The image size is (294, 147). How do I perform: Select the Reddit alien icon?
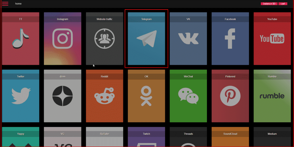[104, 96]
